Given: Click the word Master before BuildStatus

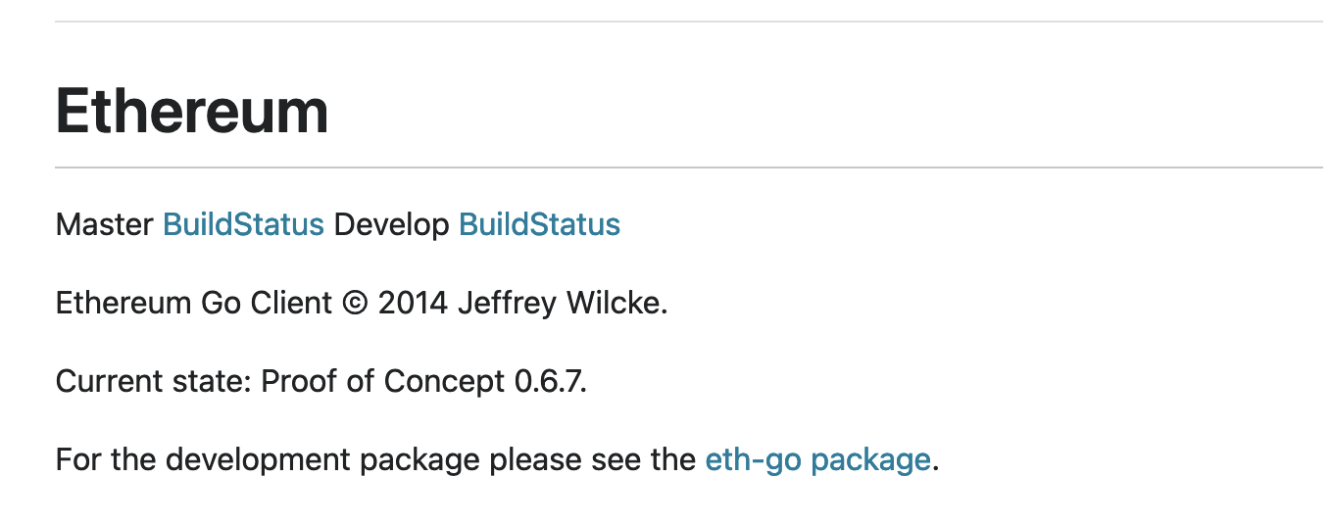Looking at the screenshot, I should click(x=105, y=224).
